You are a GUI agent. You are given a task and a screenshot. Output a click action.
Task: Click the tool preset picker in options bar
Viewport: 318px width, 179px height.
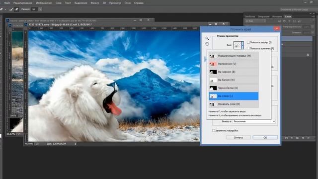(3, 9)
